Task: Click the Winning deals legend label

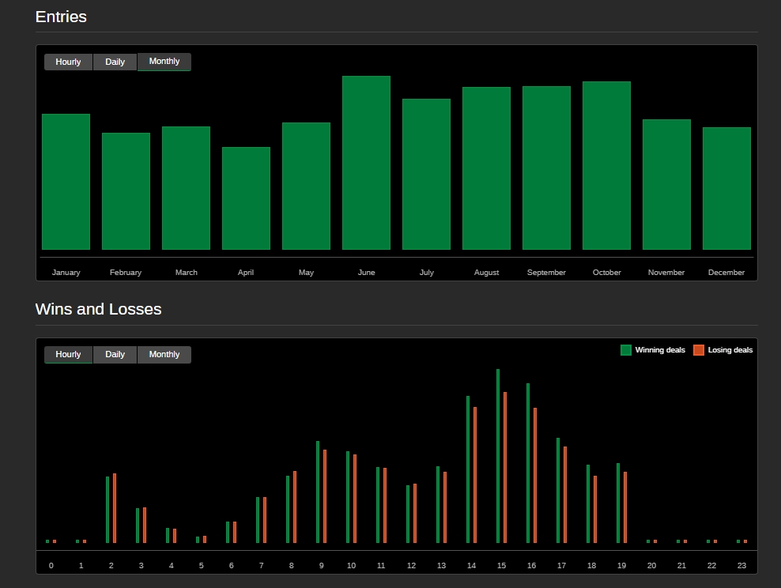Action: 660,350
